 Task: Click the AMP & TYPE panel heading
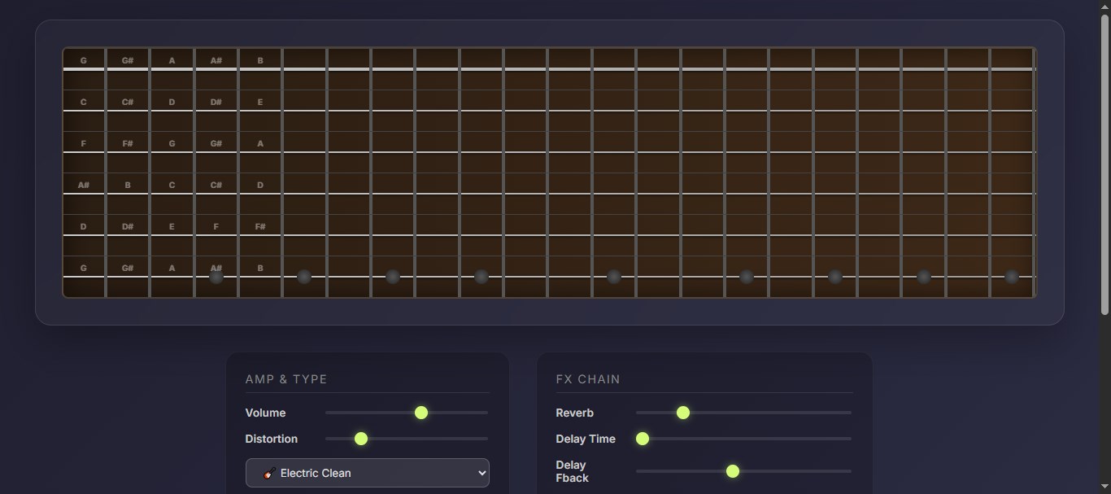click(286, 379)
